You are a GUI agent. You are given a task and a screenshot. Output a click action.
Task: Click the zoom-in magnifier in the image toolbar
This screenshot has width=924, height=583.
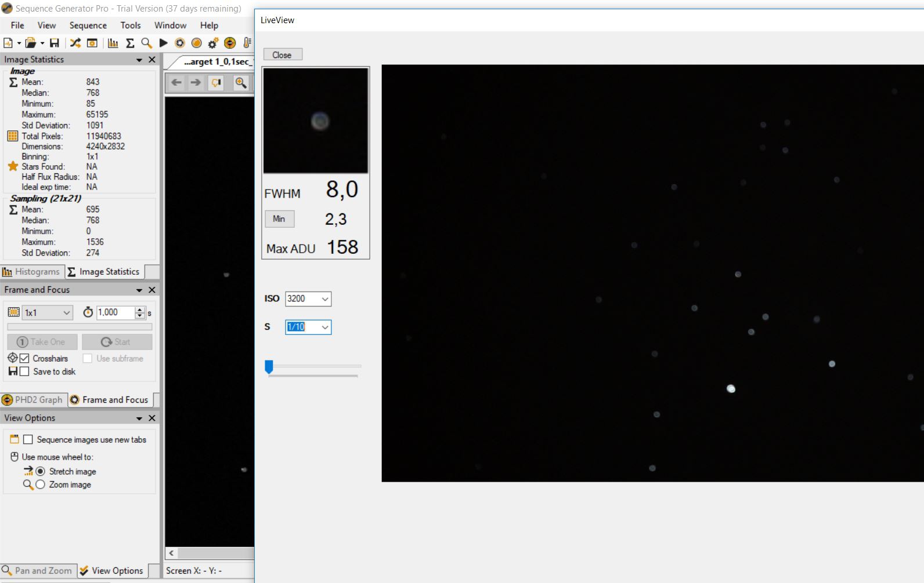241,83
